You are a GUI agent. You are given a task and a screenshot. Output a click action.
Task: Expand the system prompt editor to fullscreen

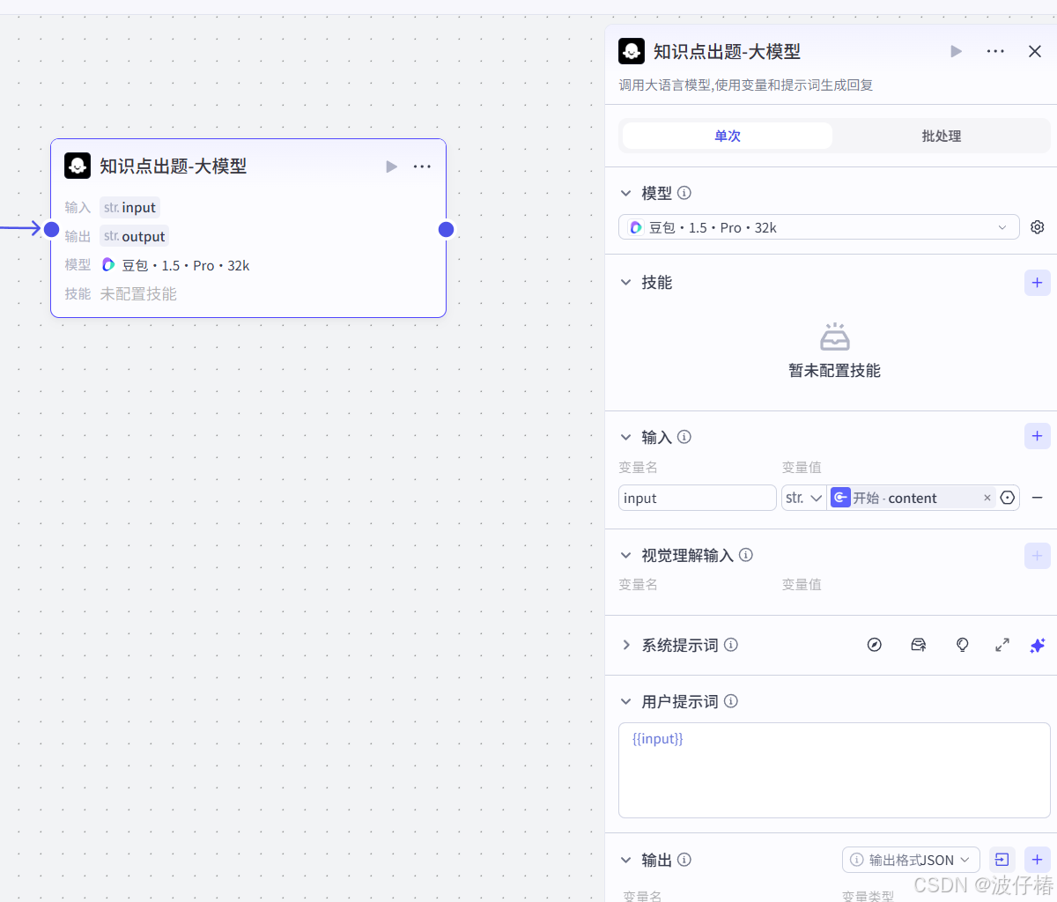click(x=1002, y=645)
